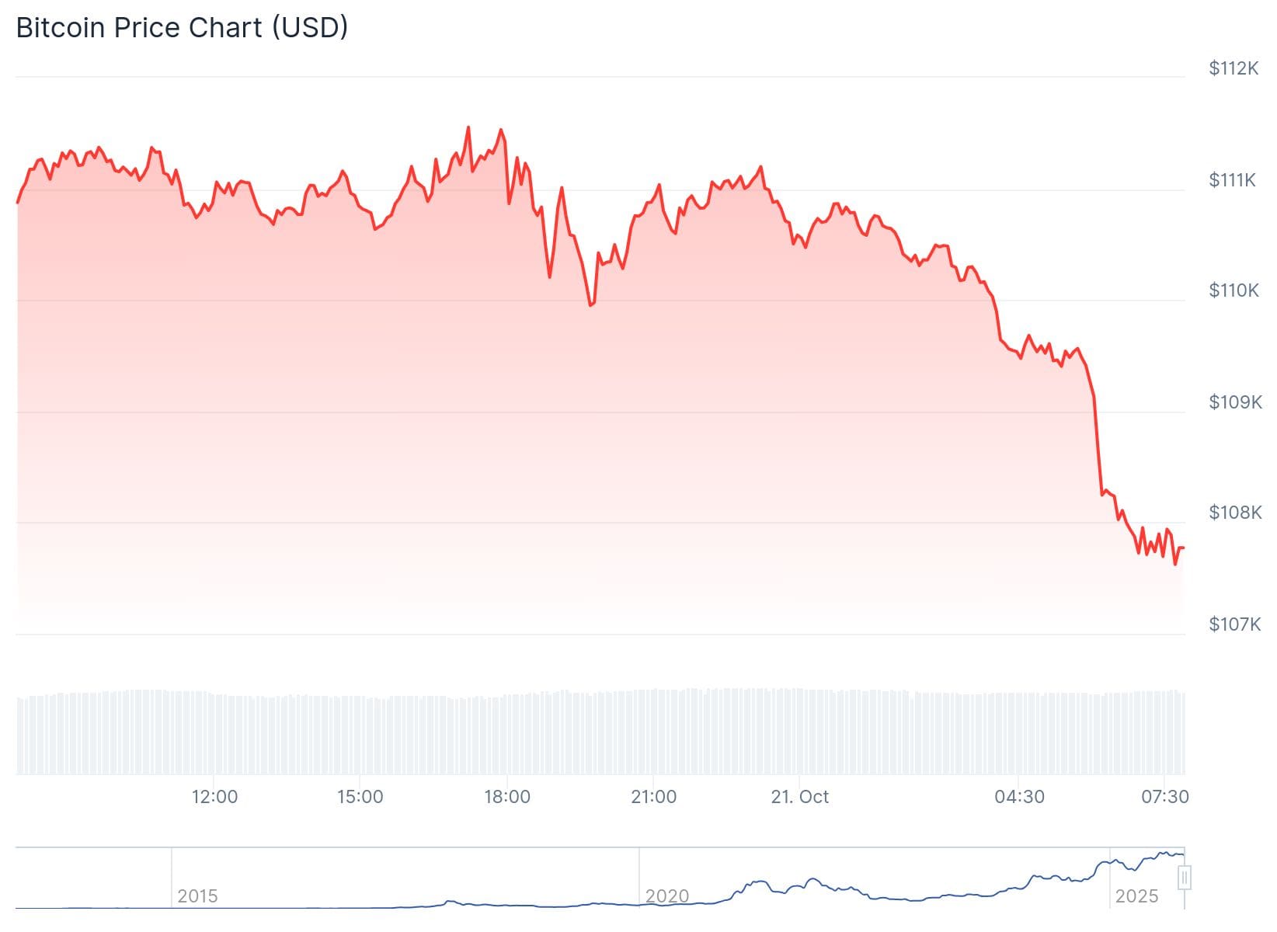Screen dimensions: 1277x932
Task: Click the 04:30 time axis label
Action: pyautogui.click(x=1019, y=797)
